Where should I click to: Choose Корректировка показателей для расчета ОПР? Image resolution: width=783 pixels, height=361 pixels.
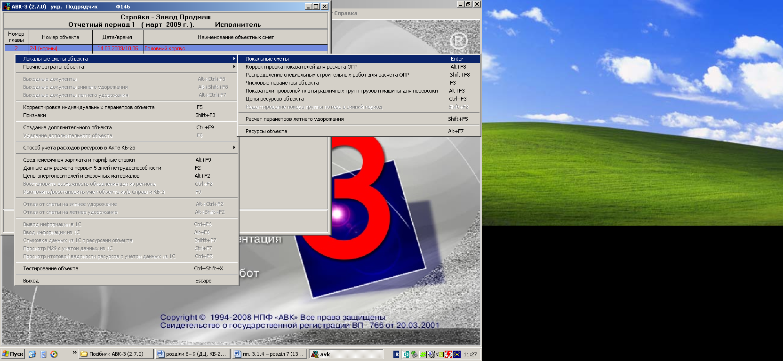click(x=359, y=67)
